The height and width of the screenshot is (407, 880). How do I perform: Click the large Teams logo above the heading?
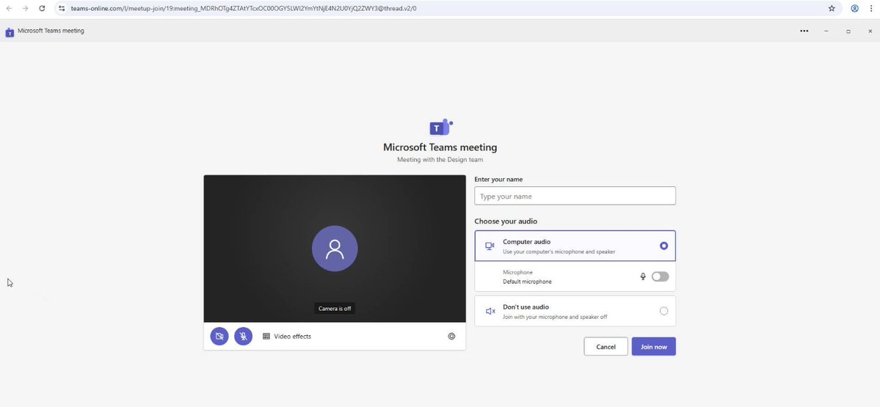[x=440, y=128]
